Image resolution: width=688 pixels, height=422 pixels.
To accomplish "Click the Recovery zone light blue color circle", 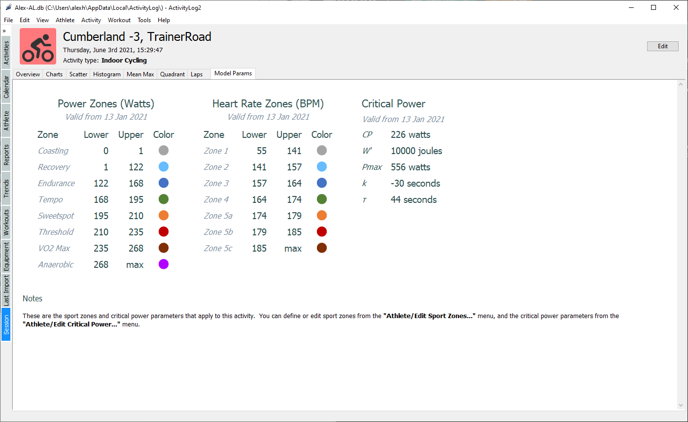I will [x=164, y=166].
